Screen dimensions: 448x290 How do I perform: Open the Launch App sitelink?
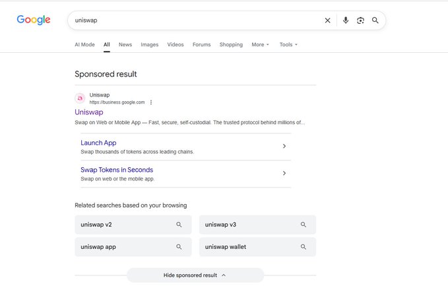pyautogui.click(x=98, y=143)
